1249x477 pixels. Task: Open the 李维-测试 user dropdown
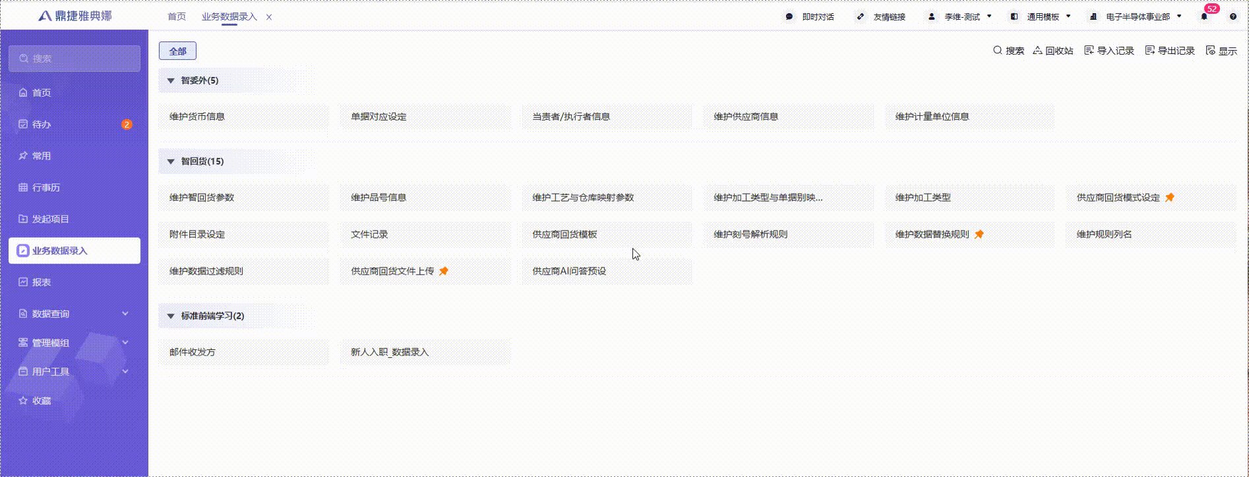tap(960, 17)
